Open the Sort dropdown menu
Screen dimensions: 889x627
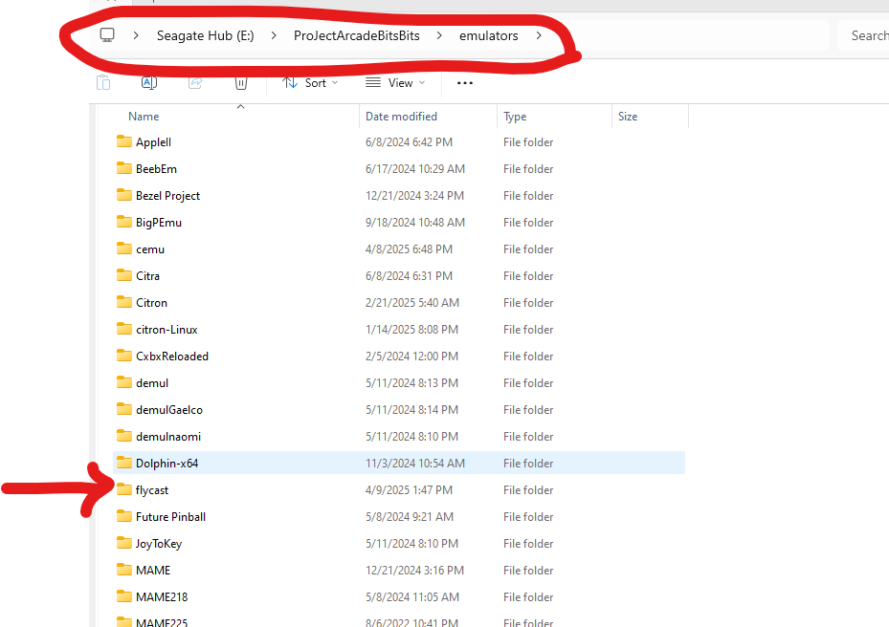click(310, 83)
